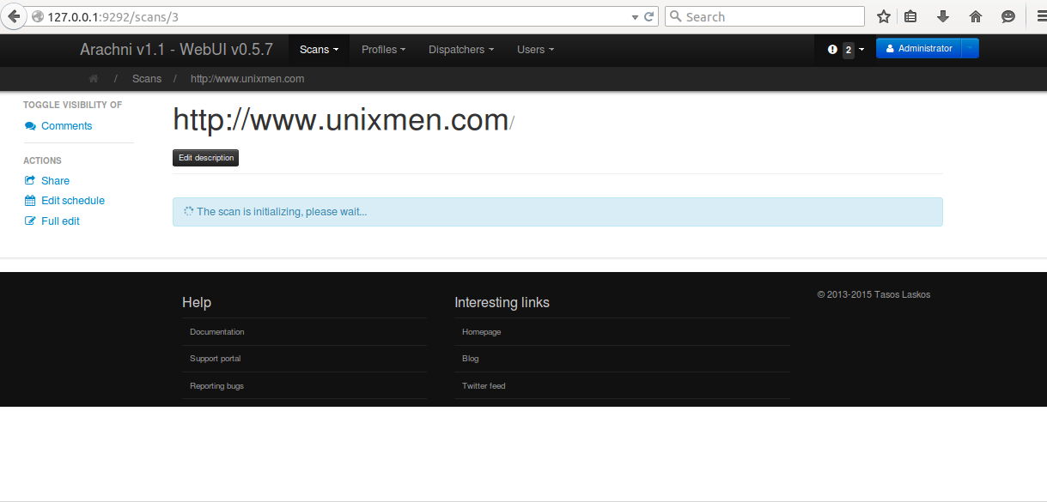Click the Arachni v1.1 - WebUI brand title

pyautogui.click(x=177, y=50)
